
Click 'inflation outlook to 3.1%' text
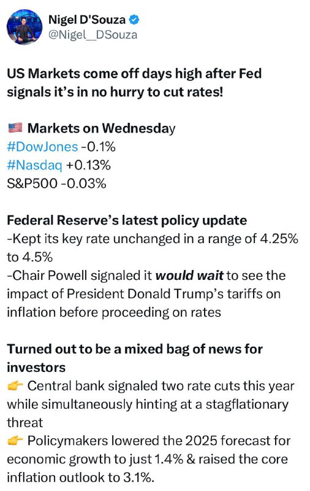(x=81, y=477)
